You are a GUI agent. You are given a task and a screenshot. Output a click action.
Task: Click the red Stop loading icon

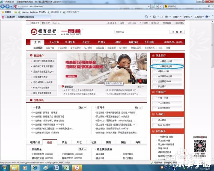(161, 6)
